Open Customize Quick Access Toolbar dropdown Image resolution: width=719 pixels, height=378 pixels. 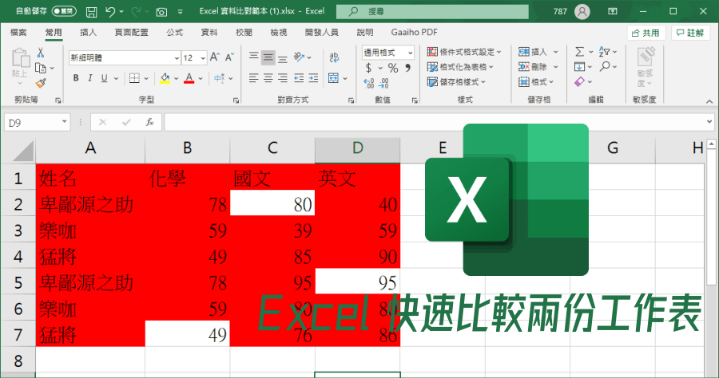tap(181, 12)
